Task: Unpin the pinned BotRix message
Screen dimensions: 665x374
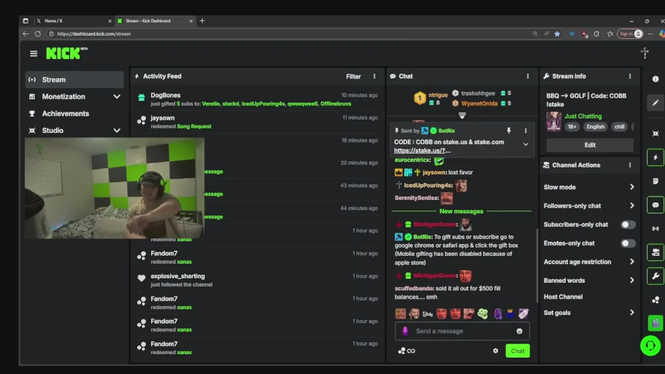Action: [509, 131]
